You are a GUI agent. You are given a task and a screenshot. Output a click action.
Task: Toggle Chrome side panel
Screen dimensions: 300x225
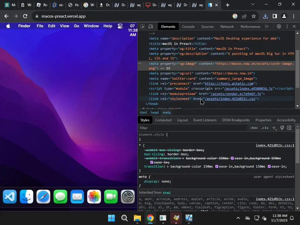click(x=275, y=16)
